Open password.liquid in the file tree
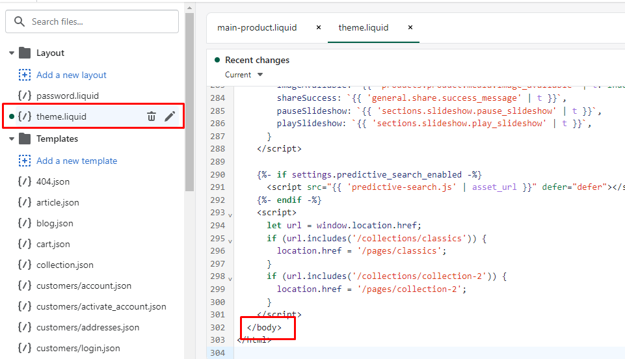The image size is (625, 359). [68, 96]
